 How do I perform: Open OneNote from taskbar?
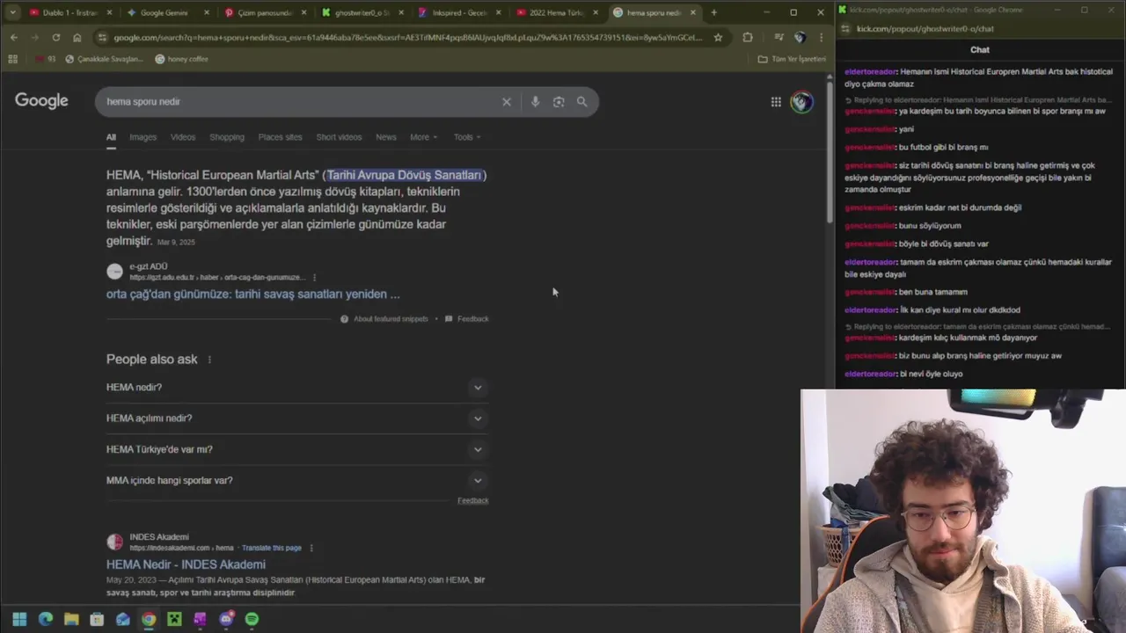click(200, 619)
